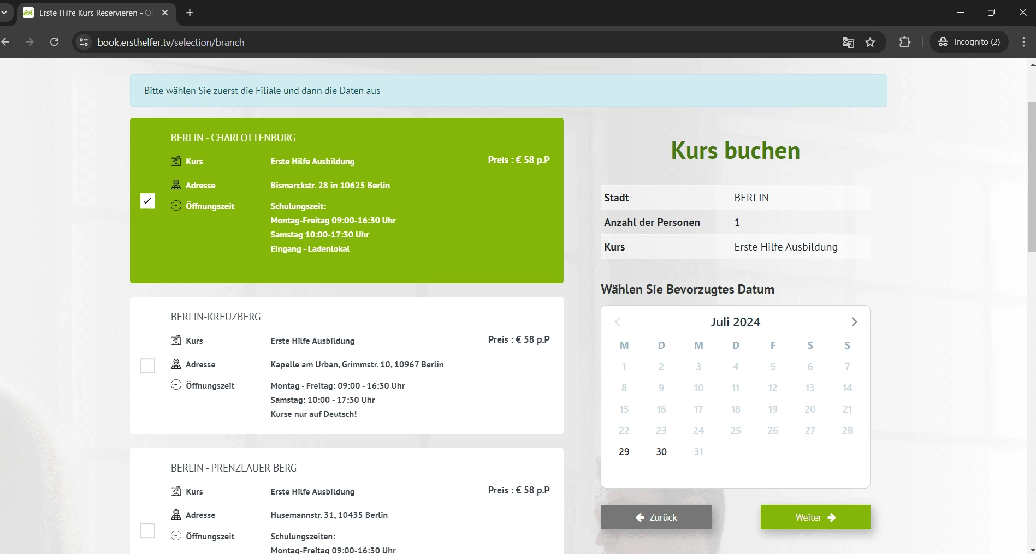Screen dimensions: 1036x554
Task: Close the Erste Hilfe Kurs Reservieren tab
Action: tap(165, 13)
